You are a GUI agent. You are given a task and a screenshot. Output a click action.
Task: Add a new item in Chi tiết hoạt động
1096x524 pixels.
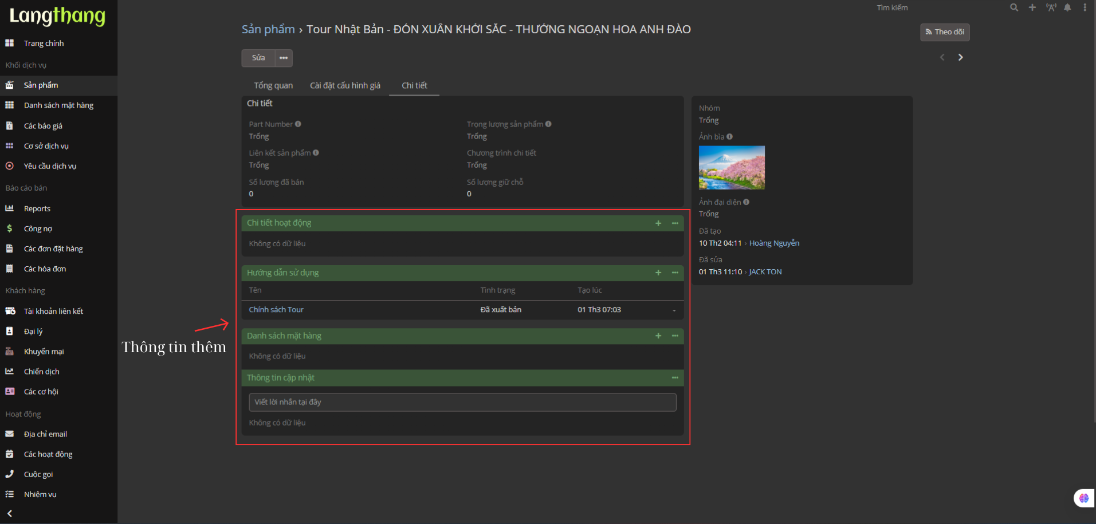pyautogui.click(x=658, y=223)
